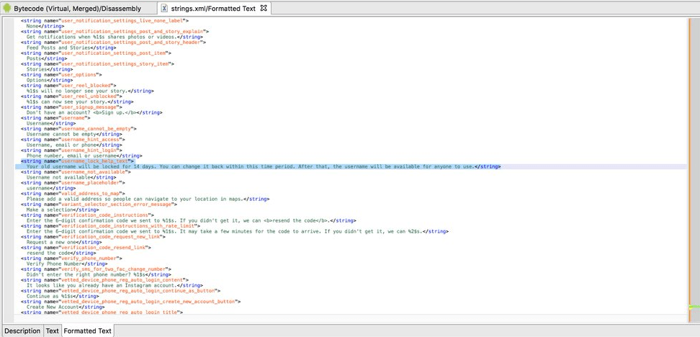Click the 'Continue as %1$s' value
The width and height of the screenshot is (700, 337).
pyautogui.click(x=49, y=296)
